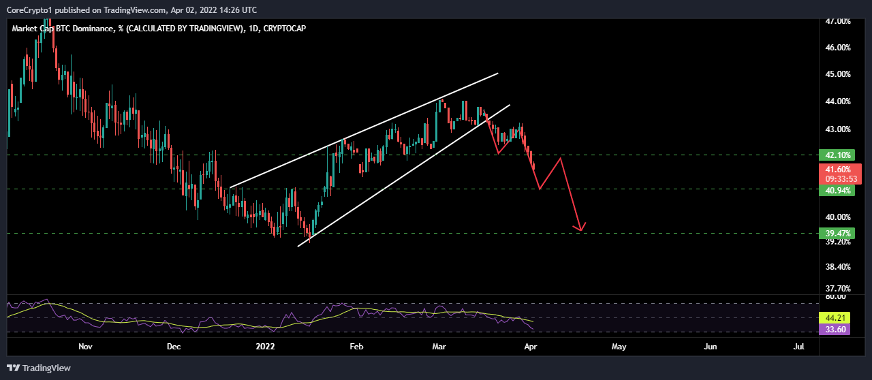Click the 44.00% price axis label
Image resolution: width=872 pixels, height=380 pixels.
tap(837, 101)
